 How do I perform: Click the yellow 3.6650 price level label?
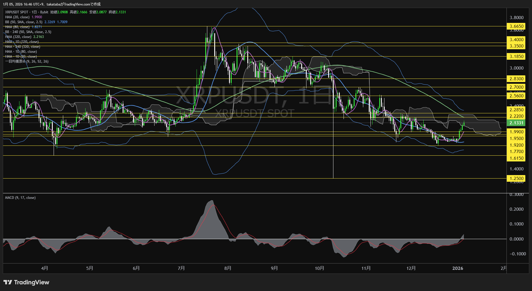click(x=517, y=26)
